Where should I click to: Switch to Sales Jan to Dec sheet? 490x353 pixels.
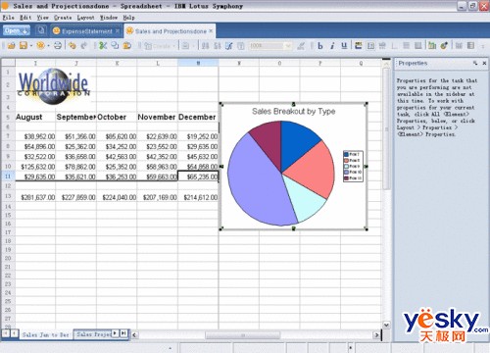click(45, 334)
